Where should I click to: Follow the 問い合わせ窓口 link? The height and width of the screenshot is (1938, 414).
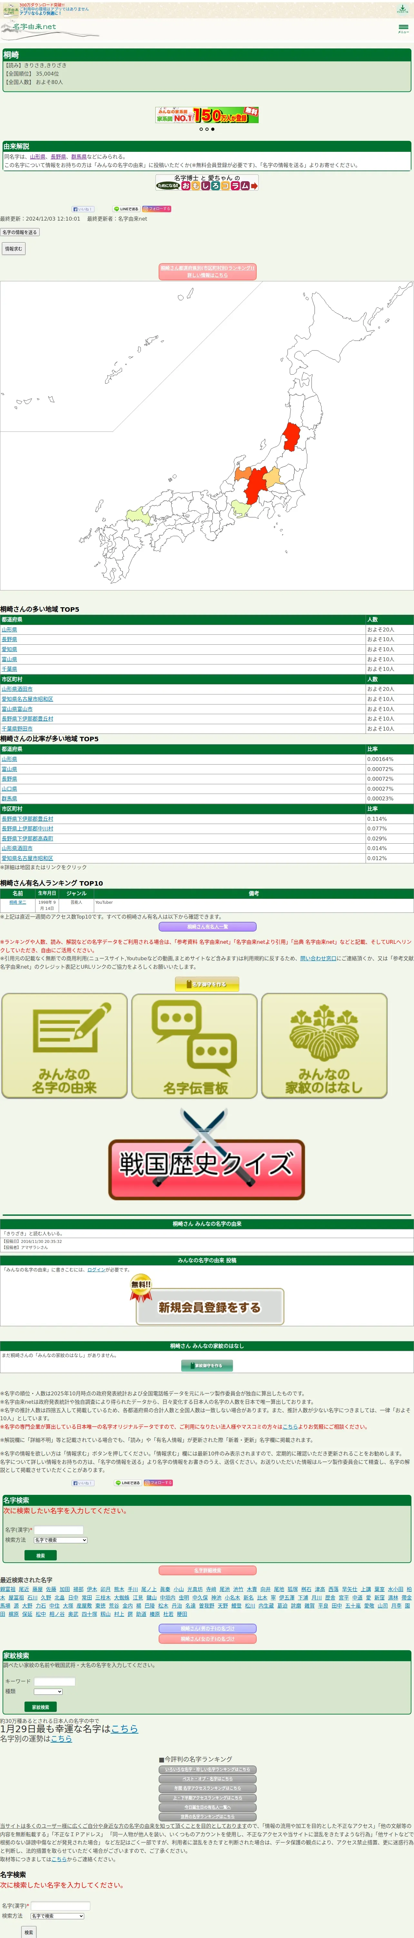coord(318,958)
